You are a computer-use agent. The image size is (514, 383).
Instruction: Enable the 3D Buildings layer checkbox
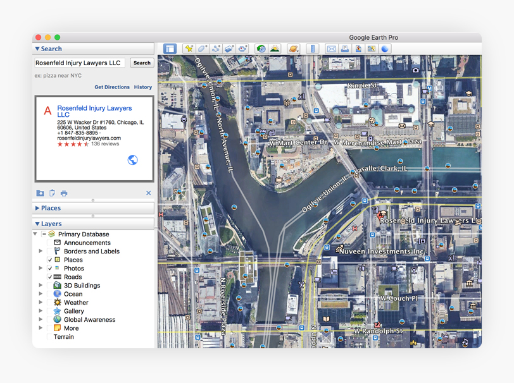coord(50,286)
